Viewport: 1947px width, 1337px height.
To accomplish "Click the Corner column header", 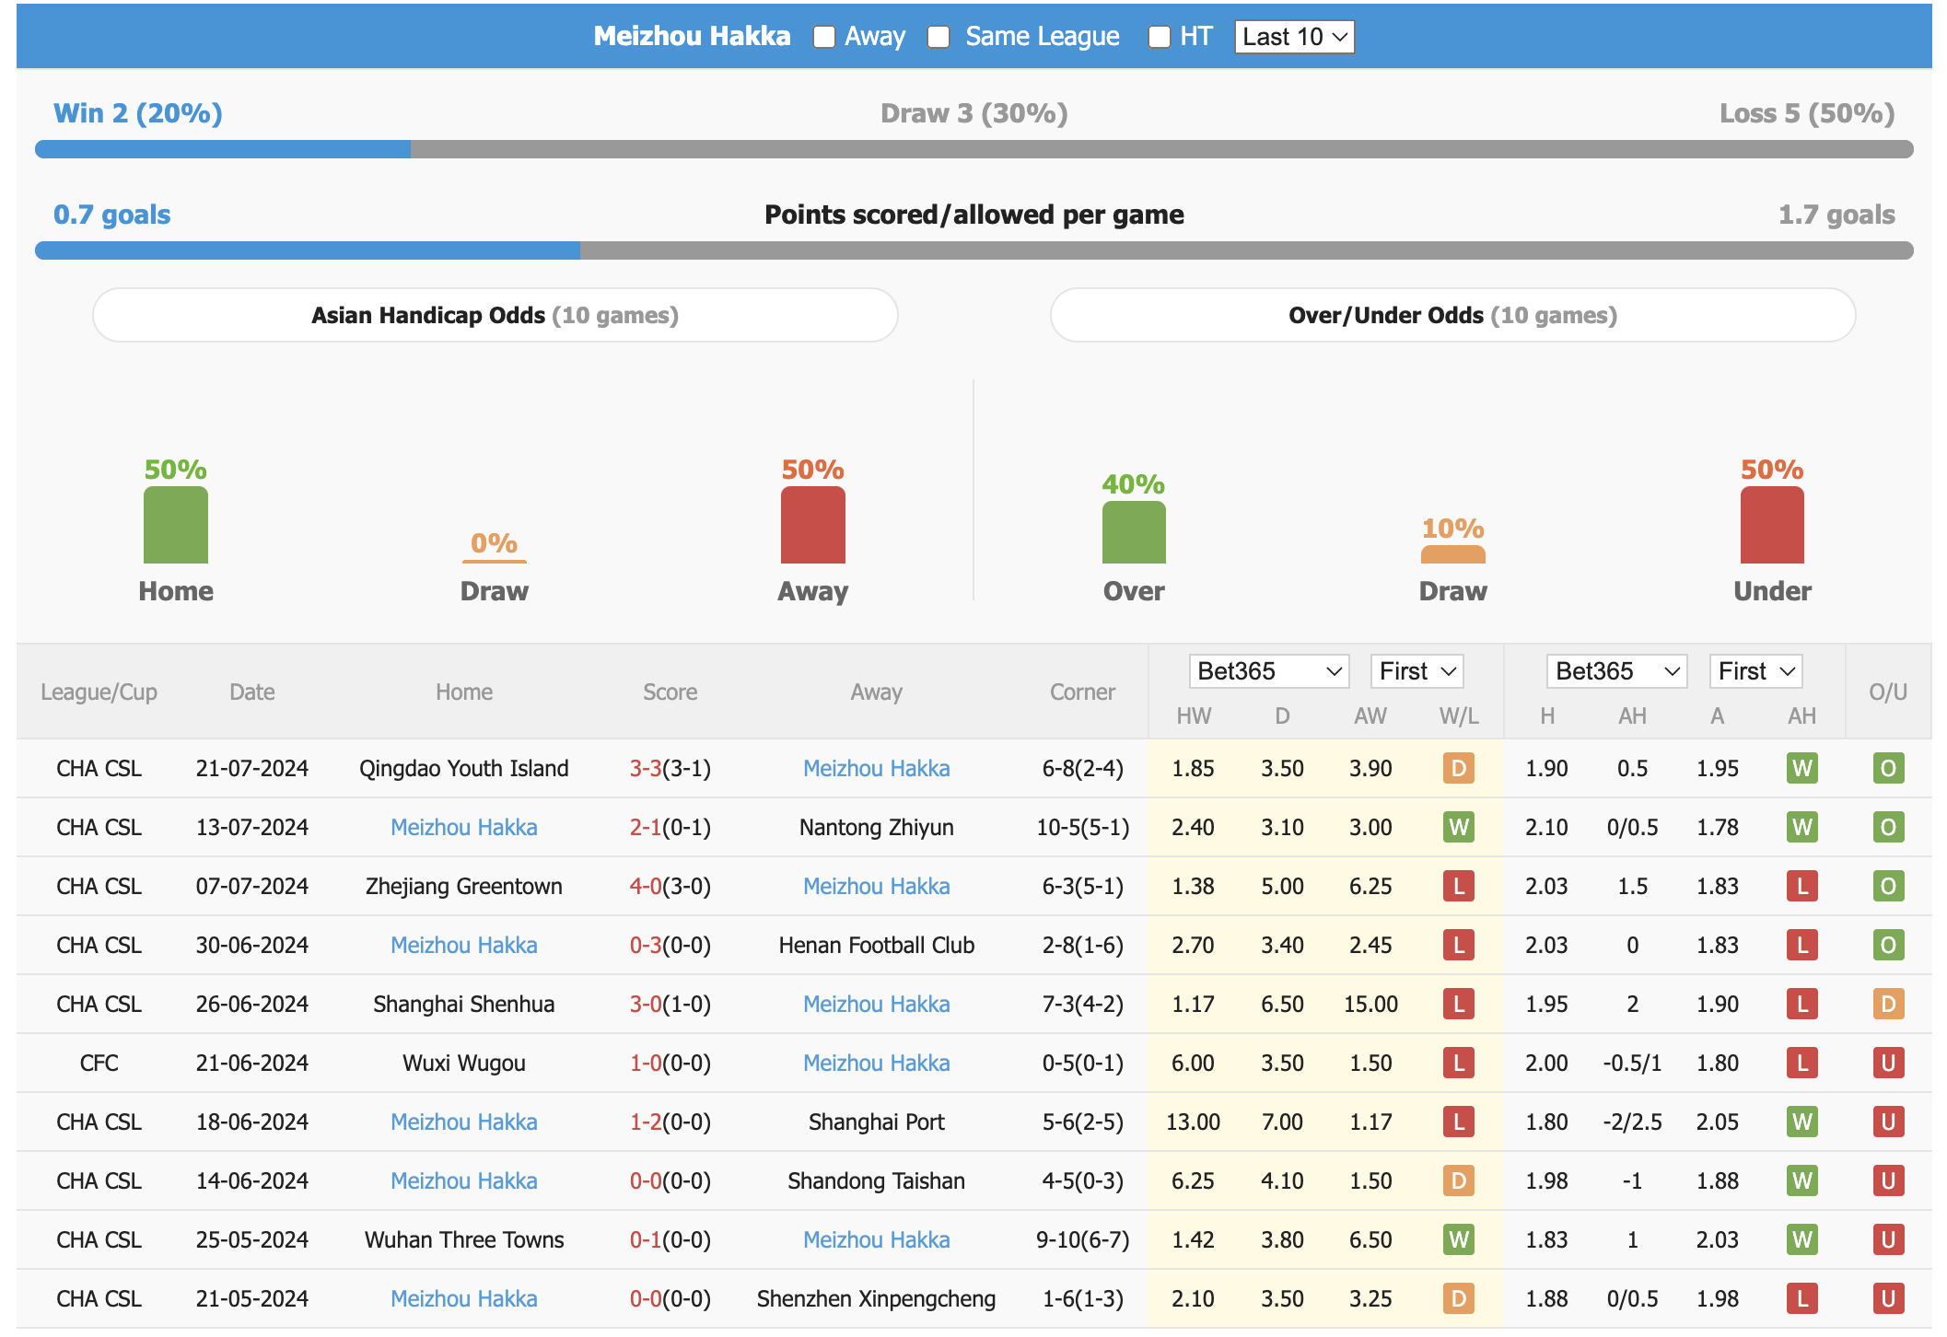I will [1082, 692].
